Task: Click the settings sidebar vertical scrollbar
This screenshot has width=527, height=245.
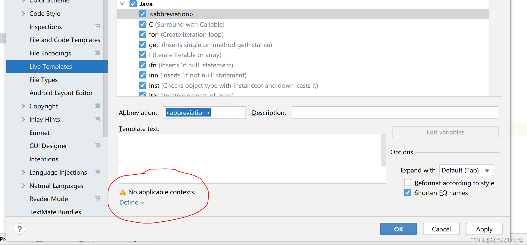Action: coord(106,68)
